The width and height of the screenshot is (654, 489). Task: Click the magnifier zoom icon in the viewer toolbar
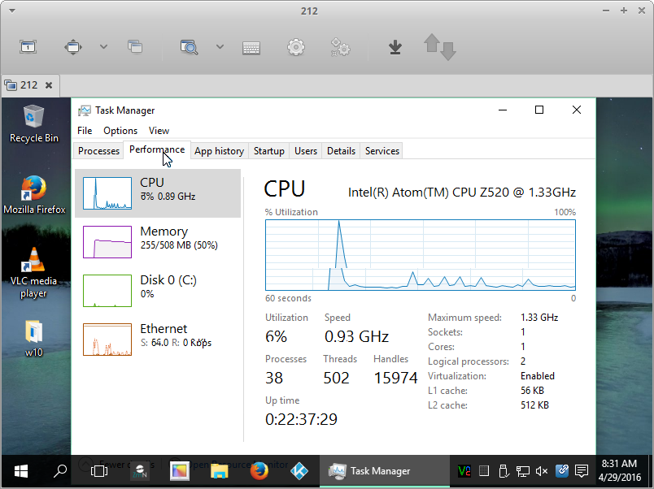point(189,47)
